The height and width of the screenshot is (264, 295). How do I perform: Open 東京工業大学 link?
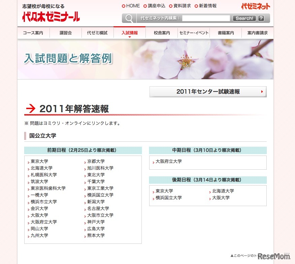click(x=100, y=188)
